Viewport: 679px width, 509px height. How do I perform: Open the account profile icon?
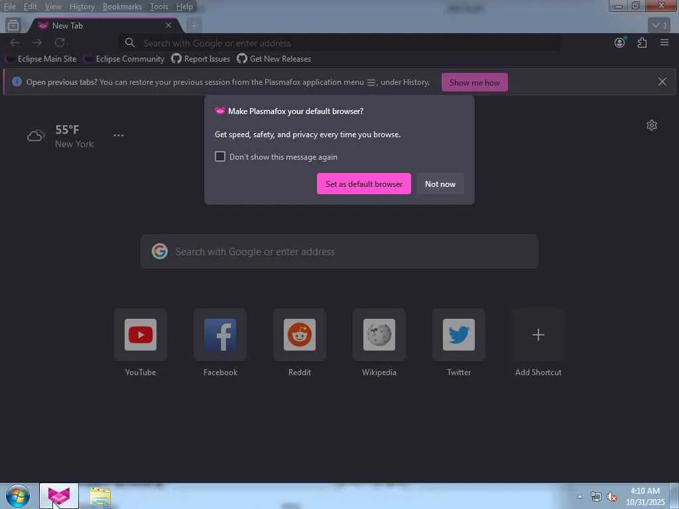[x=620, y=42]
